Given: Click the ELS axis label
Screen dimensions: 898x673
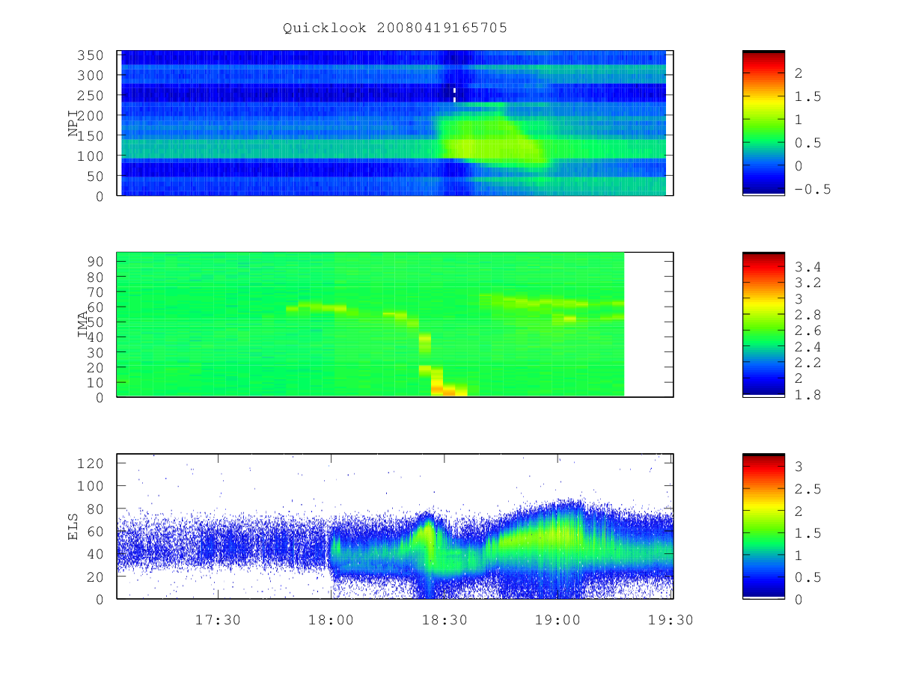Looking at the screenshot, I should [x=73, y=526].
